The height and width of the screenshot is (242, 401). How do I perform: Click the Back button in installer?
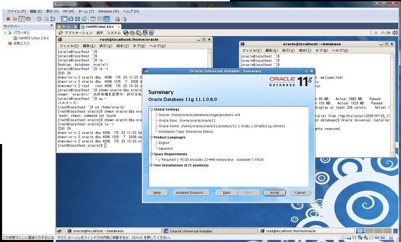click(x=227, y=193)
